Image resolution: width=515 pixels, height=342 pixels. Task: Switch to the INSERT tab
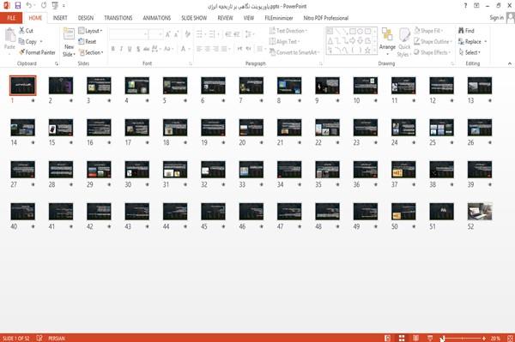(60, 18)
